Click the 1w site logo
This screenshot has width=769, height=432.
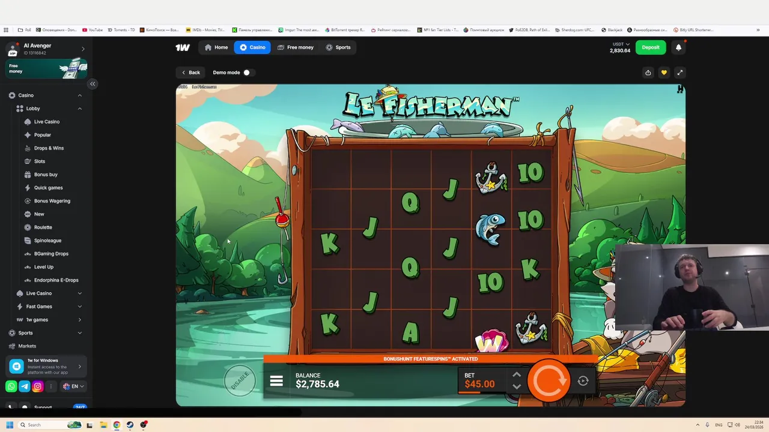(x=183, y=47)
